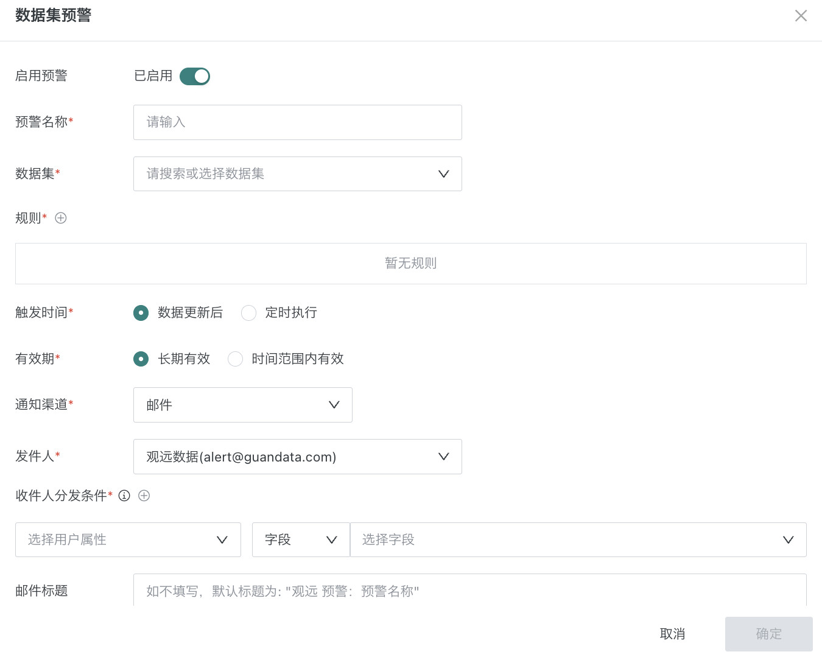The height and width of the screenshot is (660, 822).
Task: Toggle the 已启用 alert switch
Action: pos(195,76)
